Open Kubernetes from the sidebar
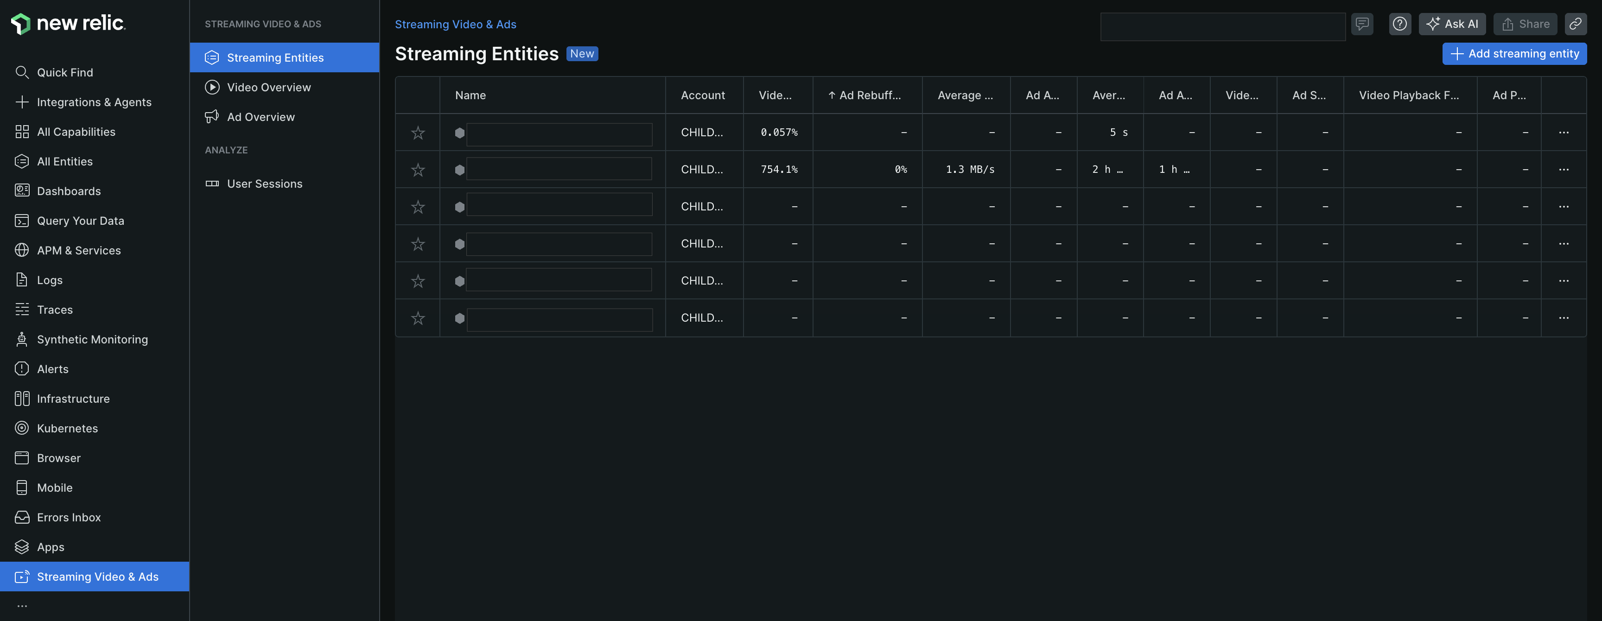This screenshot has width=1602, height=621. click(x=67, y=428)
